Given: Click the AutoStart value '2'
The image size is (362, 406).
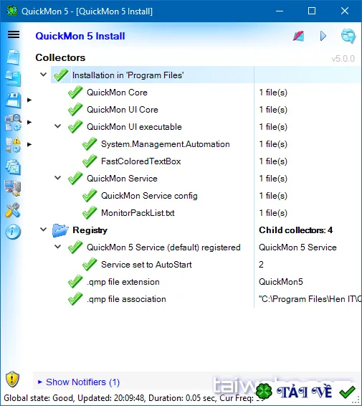Looking at the screenshot, I should coord(261,265).
